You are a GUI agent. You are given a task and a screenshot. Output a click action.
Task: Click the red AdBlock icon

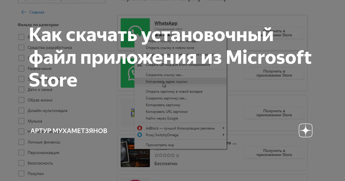(140, 128)
